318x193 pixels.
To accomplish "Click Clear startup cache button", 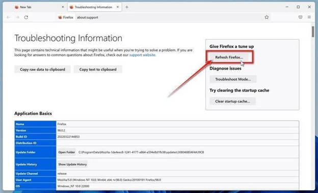I will 232,101.
